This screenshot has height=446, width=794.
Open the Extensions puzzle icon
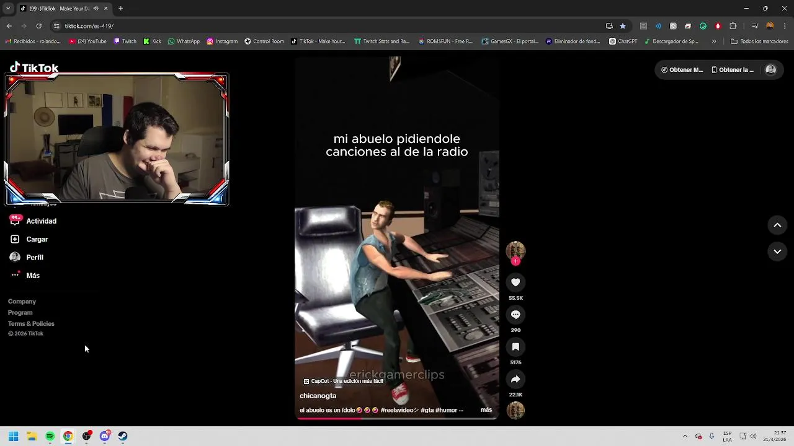click(x=733, y=26)
